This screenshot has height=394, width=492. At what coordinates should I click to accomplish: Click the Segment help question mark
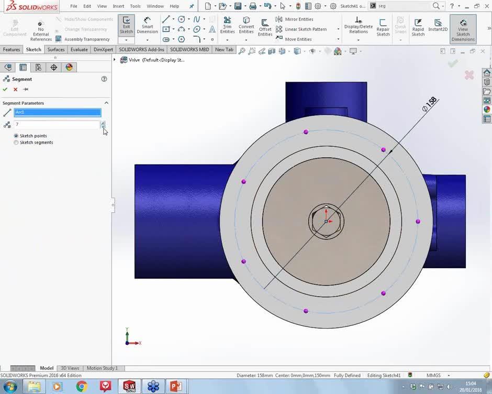104,79
